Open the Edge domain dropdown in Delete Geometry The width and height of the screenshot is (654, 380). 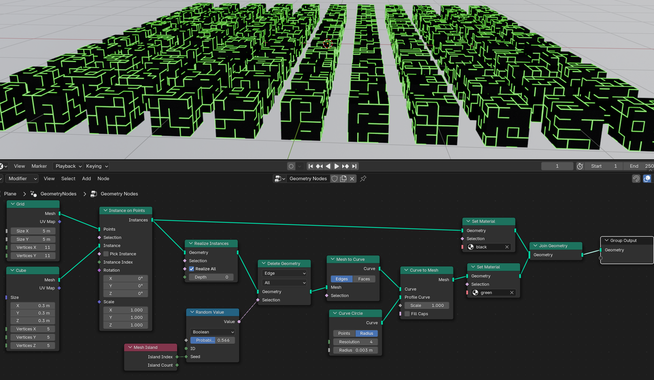click(284, 273)
